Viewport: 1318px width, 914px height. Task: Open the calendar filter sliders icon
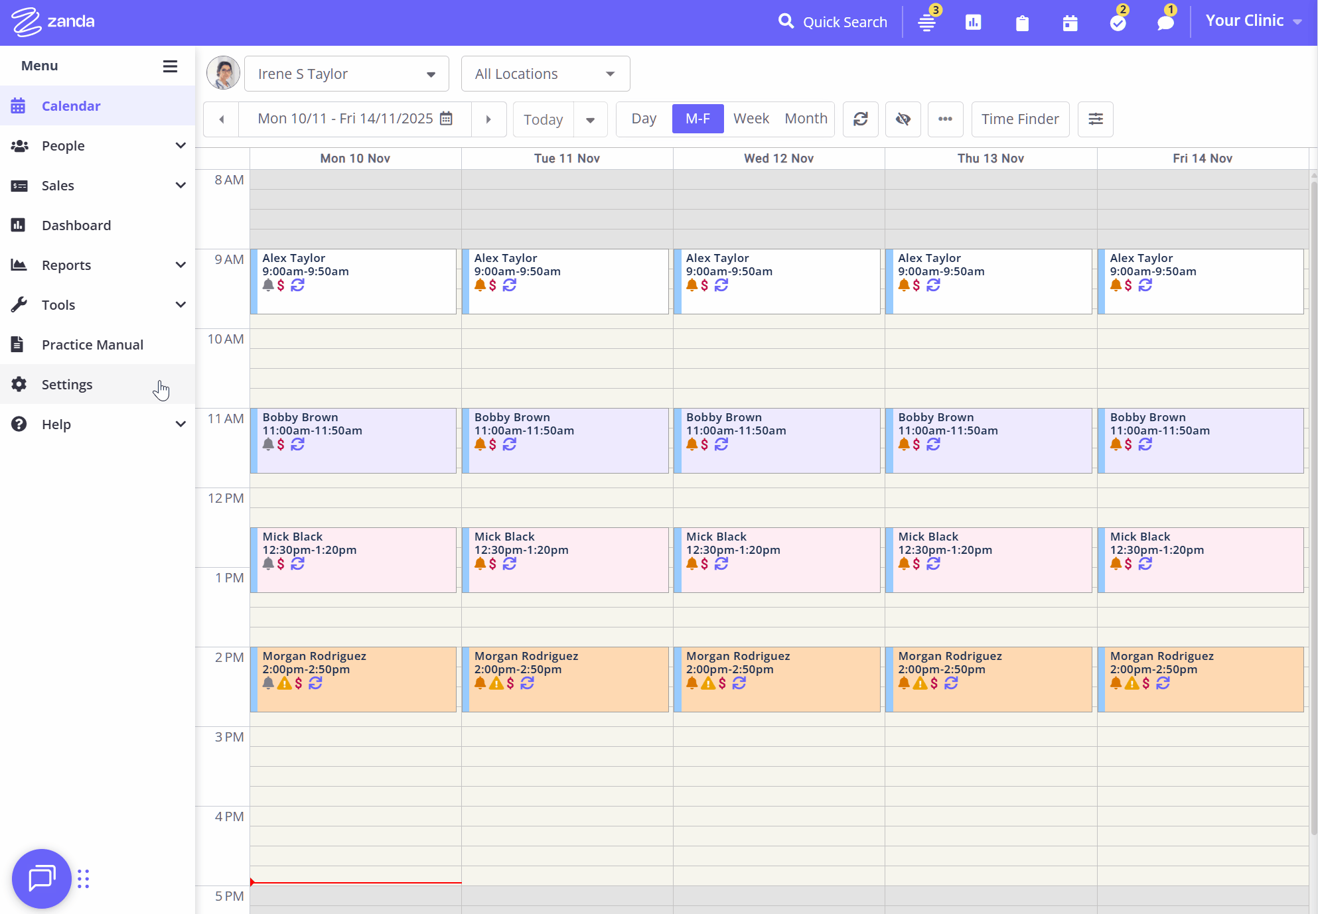coord(1095,119)
